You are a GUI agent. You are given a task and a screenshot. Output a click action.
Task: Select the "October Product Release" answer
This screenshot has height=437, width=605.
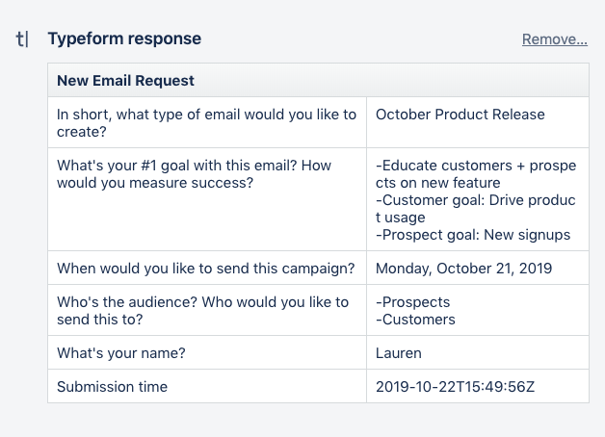[456, 115]
